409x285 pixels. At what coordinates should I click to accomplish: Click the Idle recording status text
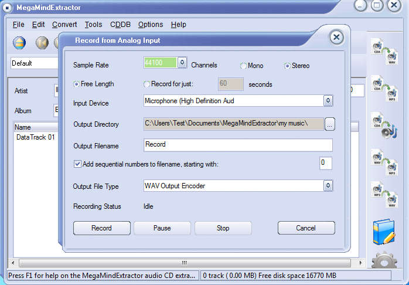[x=148, y=206]
